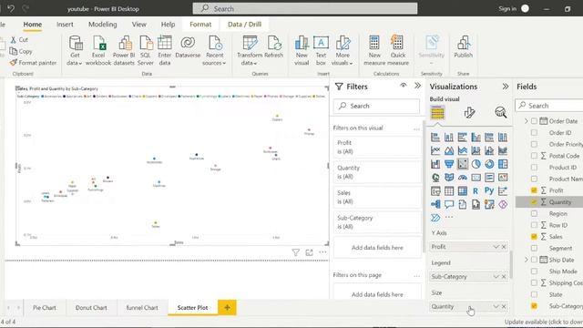Choose the Area chart visual icon
The width and height of the screenshot is (583, 328).
point(449,150)
